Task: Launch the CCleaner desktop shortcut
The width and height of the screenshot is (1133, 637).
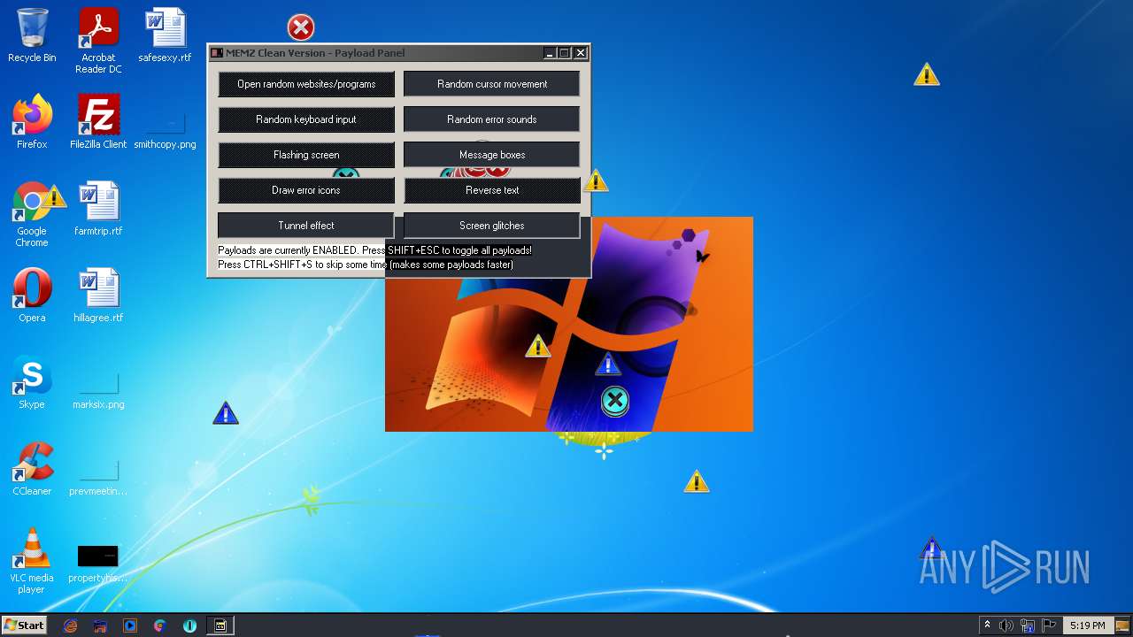Action: [32, 469]
